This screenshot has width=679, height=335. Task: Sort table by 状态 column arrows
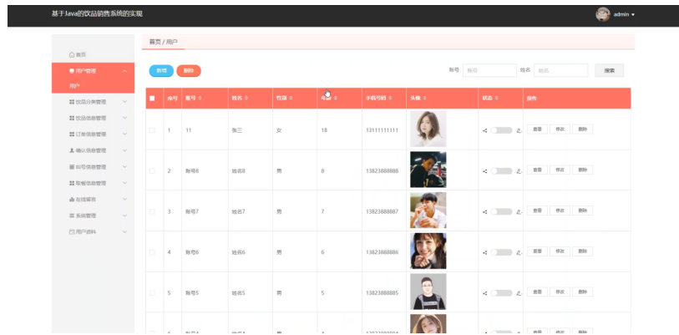496,99
